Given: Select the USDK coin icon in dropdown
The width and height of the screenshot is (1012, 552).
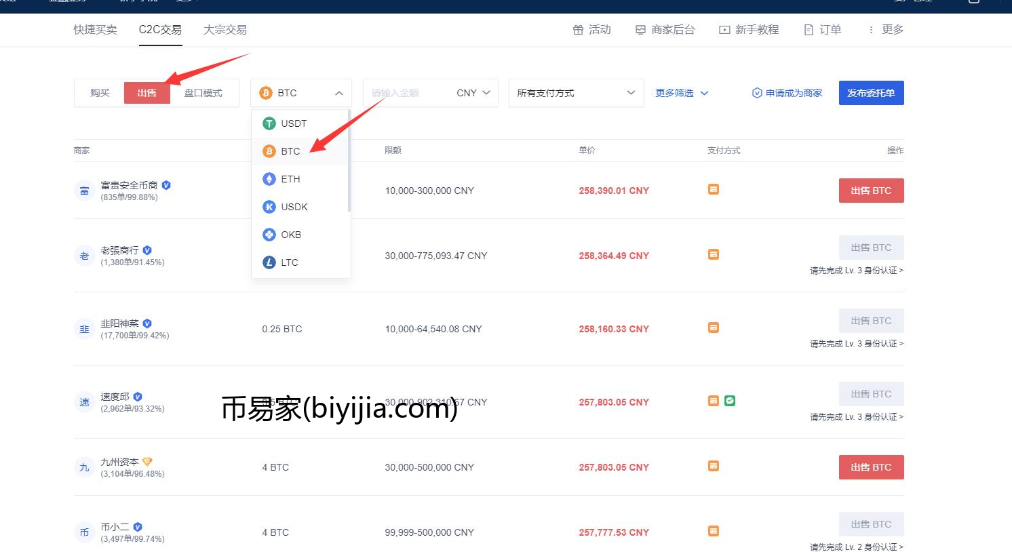Looking at the screenshot, I should [x=269, y=207].
